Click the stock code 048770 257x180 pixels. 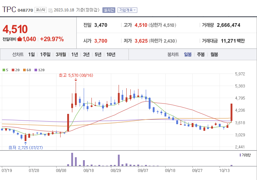pos(25,10)
